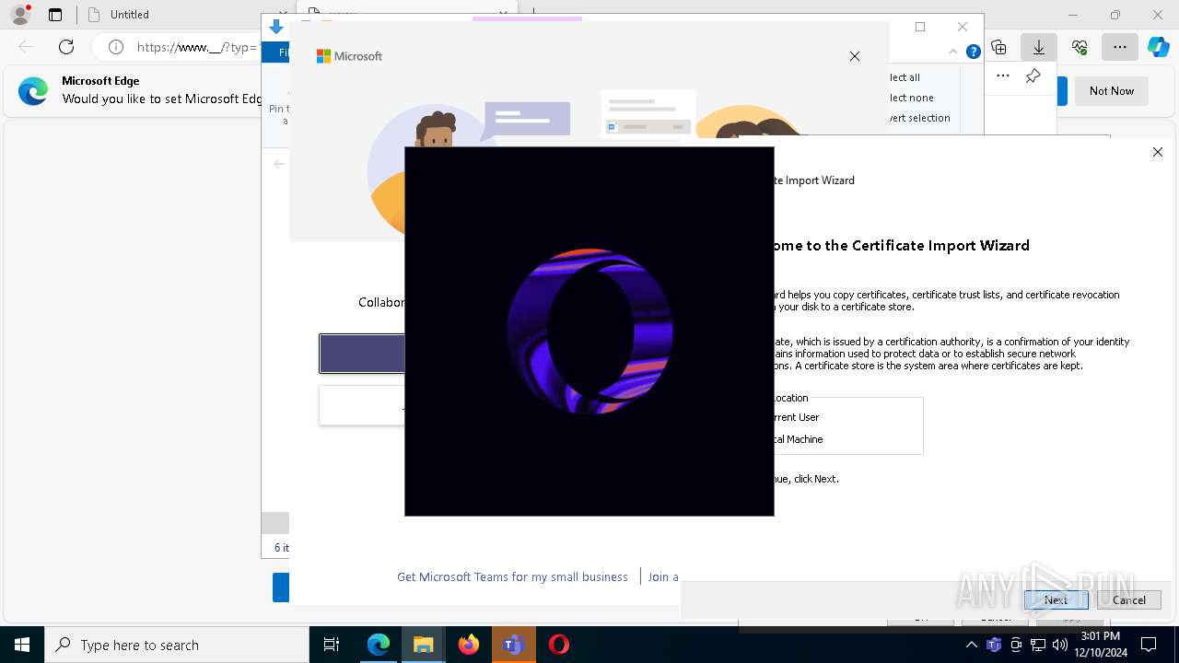Open more options in Downloads flyout
Image resolution: width=1179 pixels, height=663 pixels.
[x=1003, y=76]
